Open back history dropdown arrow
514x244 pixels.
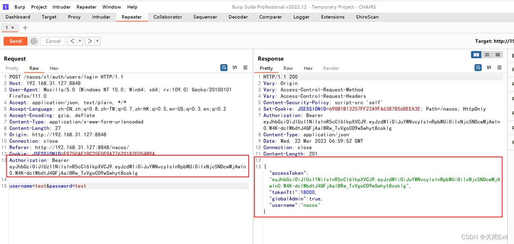[80, 41]
